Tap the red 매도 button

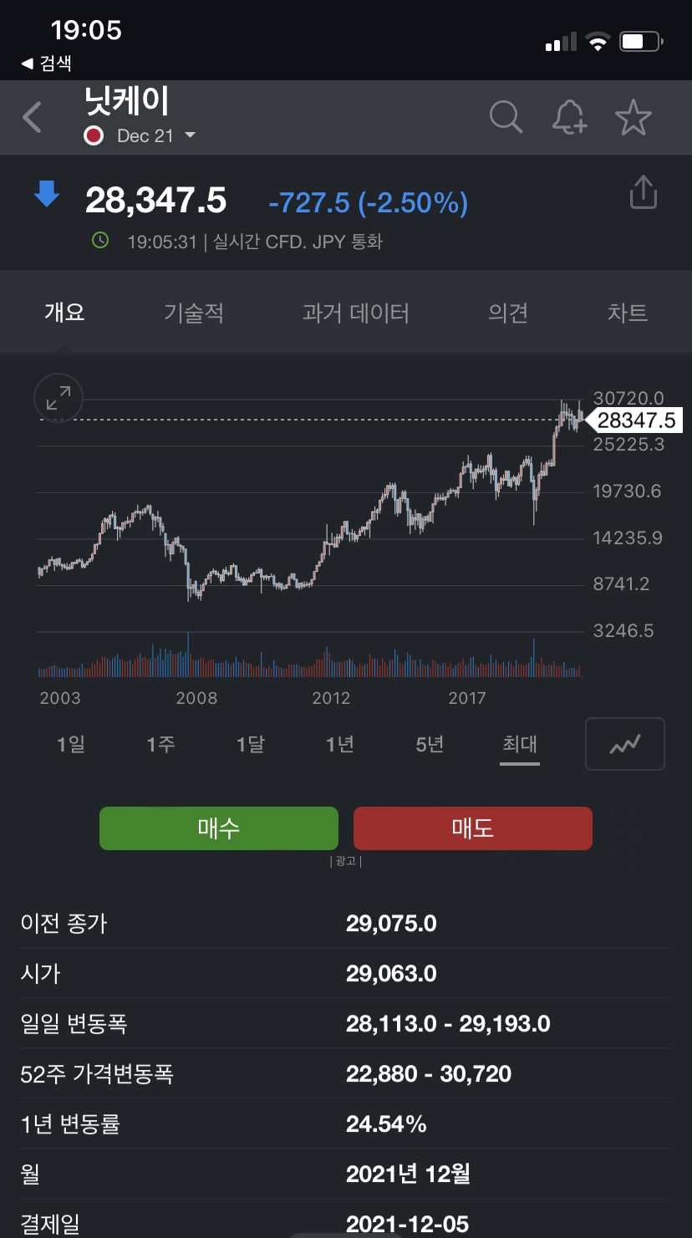click(x=473, y=828)
